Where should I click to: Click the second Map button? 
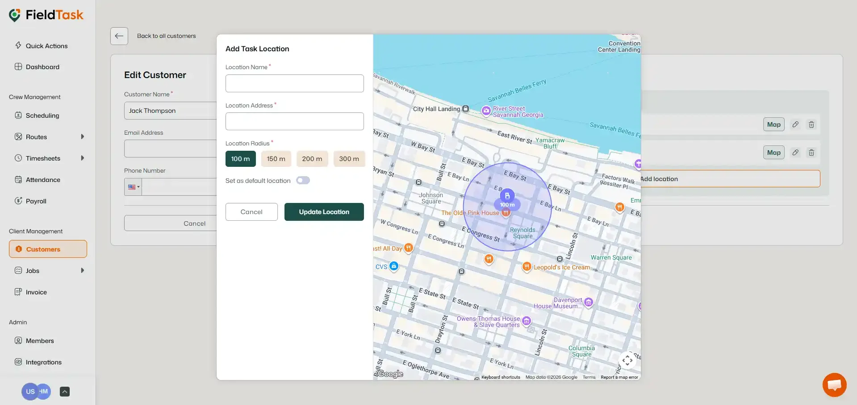click(x=773, y=153)
